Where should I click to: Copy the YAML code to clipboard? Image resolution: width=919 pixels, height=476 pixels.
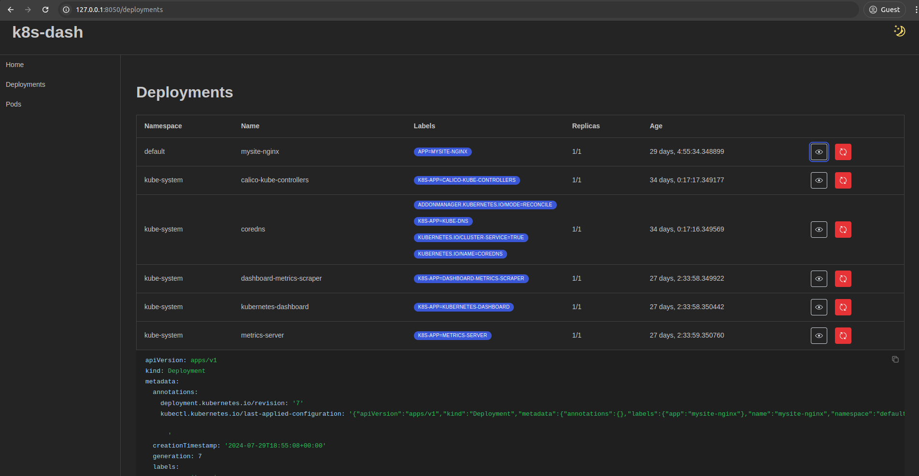click(895, 359)
